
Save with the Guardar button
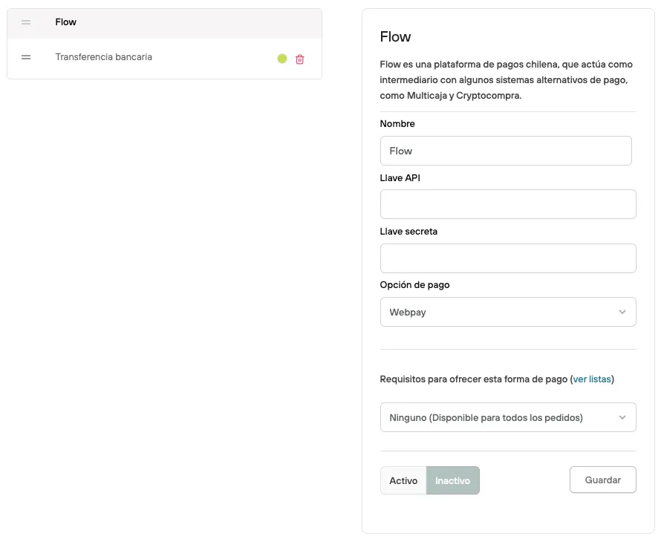pyautogui.click(x=603, y=480)
